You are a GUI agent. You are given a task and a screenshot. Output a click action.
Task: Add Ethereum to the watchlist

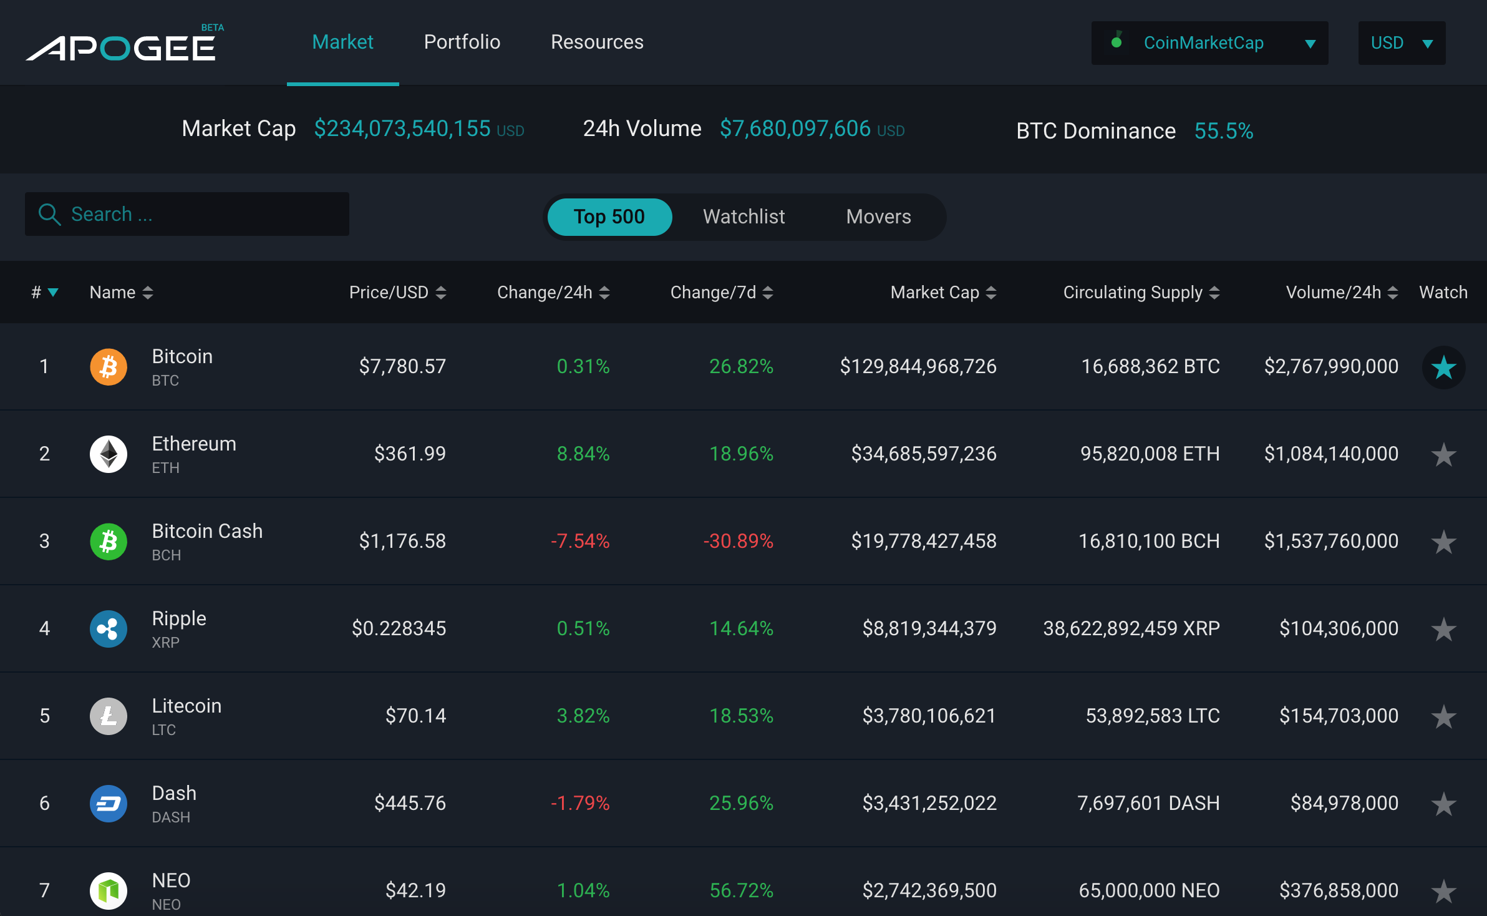(1443, 454)
